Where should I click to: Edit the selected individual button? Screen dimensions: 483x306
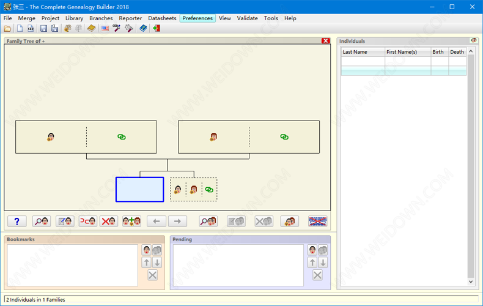[65, 221]
